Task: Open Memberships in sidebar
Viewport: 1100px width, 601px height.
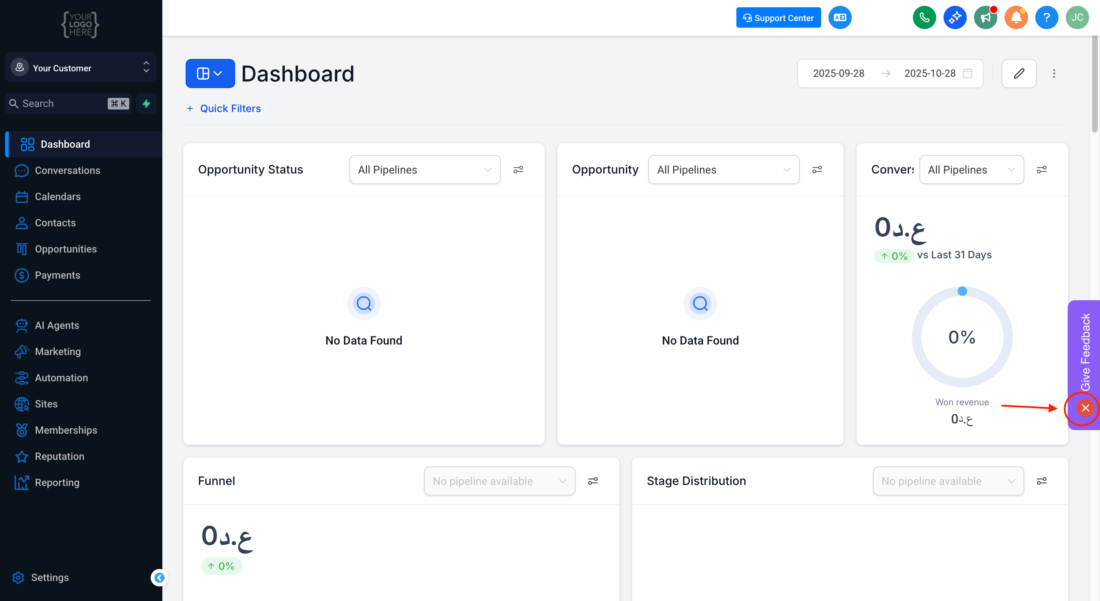Action: coord(66,430)
